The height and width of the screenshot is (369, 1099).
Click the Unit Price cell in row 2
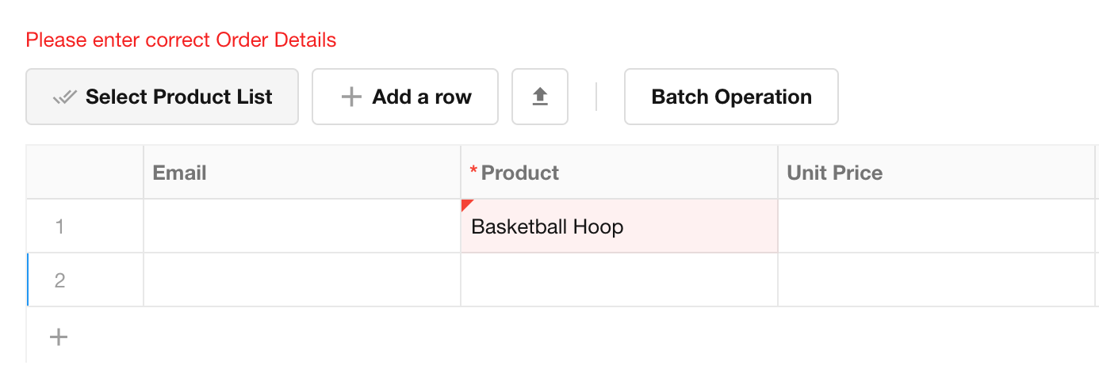click(x=936, y=280)
